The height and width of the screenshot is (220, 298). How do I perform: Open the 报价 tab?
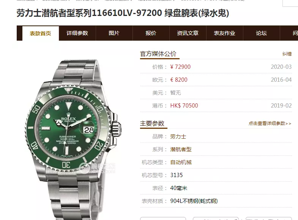click(x=151, y=33)
